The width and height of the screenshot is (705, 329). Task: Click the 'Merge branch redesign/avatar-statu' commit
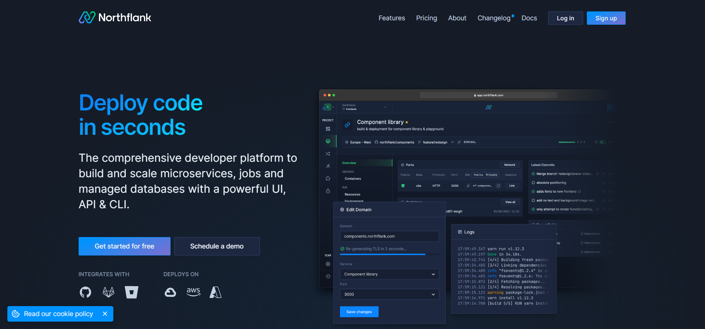[x=564, y=174]
